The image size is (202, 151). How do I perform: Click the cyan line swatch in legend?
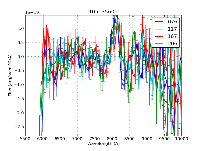(x=160, y=44)
